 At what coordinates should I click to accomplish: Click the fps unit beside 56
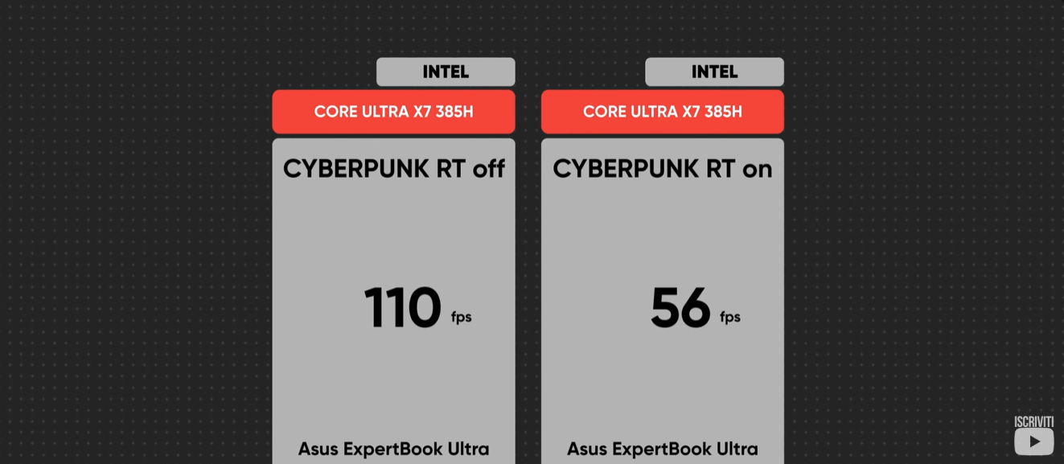[730, 317]
